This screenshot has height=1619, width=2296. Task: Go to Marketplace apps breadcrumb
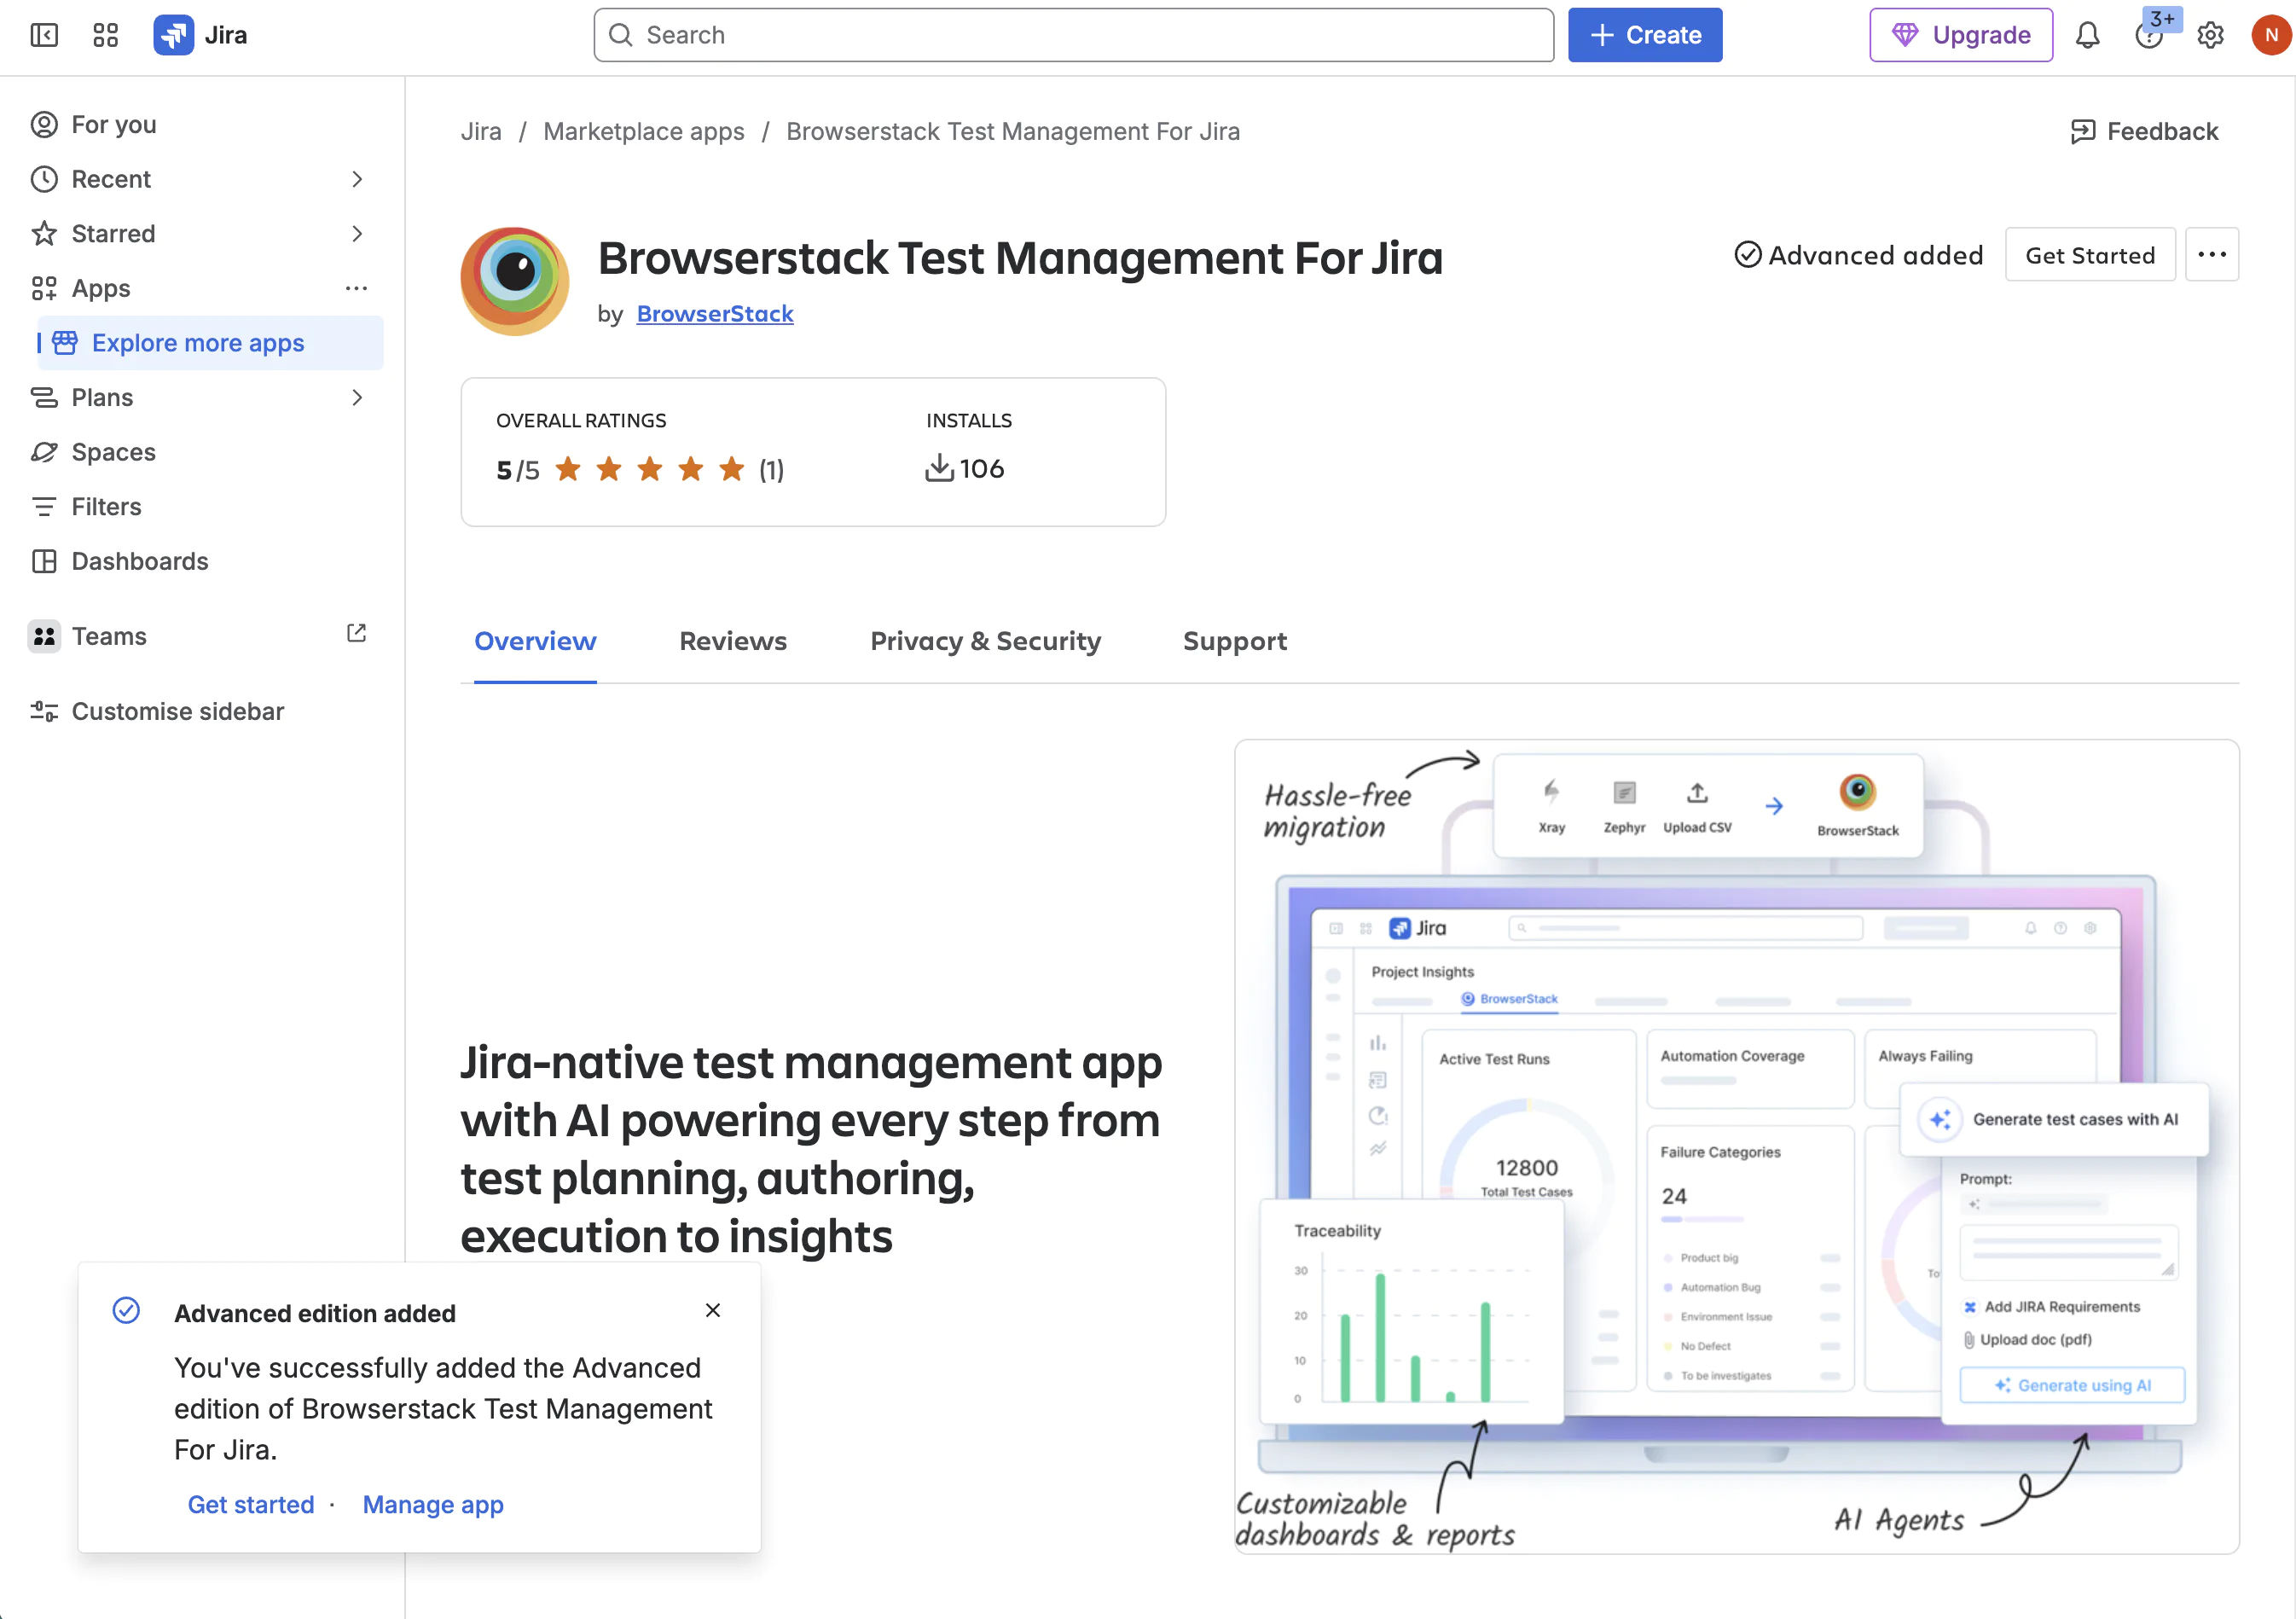pyautogui.click(x=644, y=131)
